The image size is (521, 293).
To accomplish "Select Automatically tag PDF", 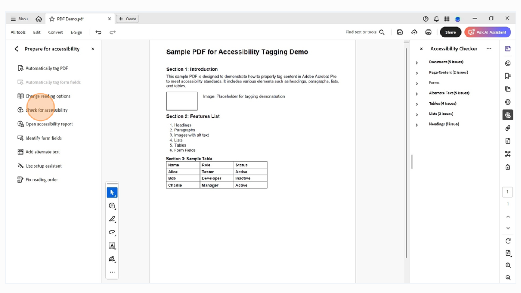I will [x=43, y=68].
